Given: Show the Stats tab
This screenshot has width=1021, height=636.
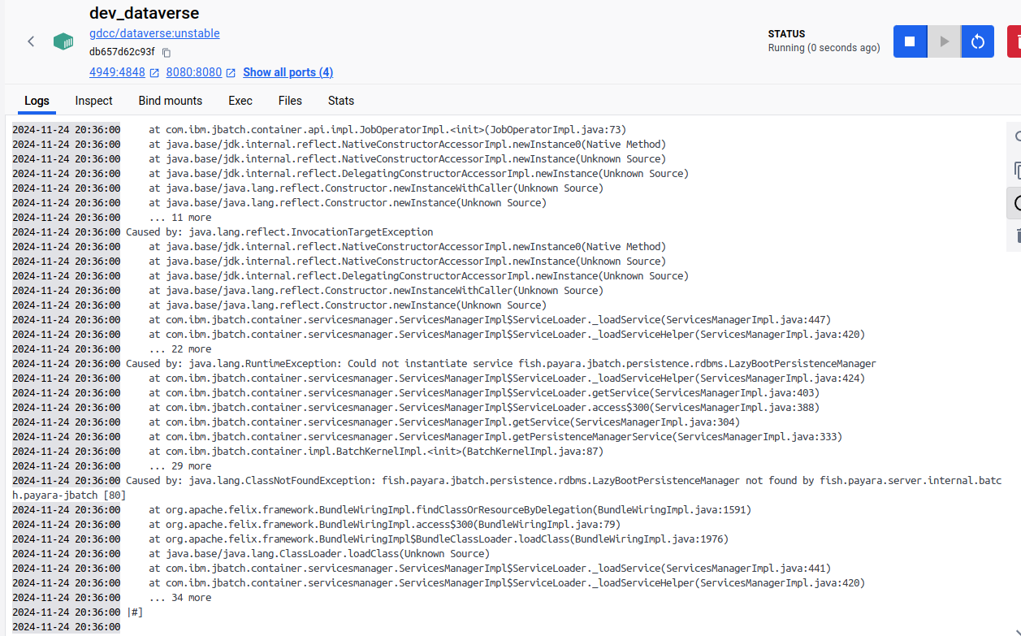Looking at the screenshot, I should (x=341, y=101).
